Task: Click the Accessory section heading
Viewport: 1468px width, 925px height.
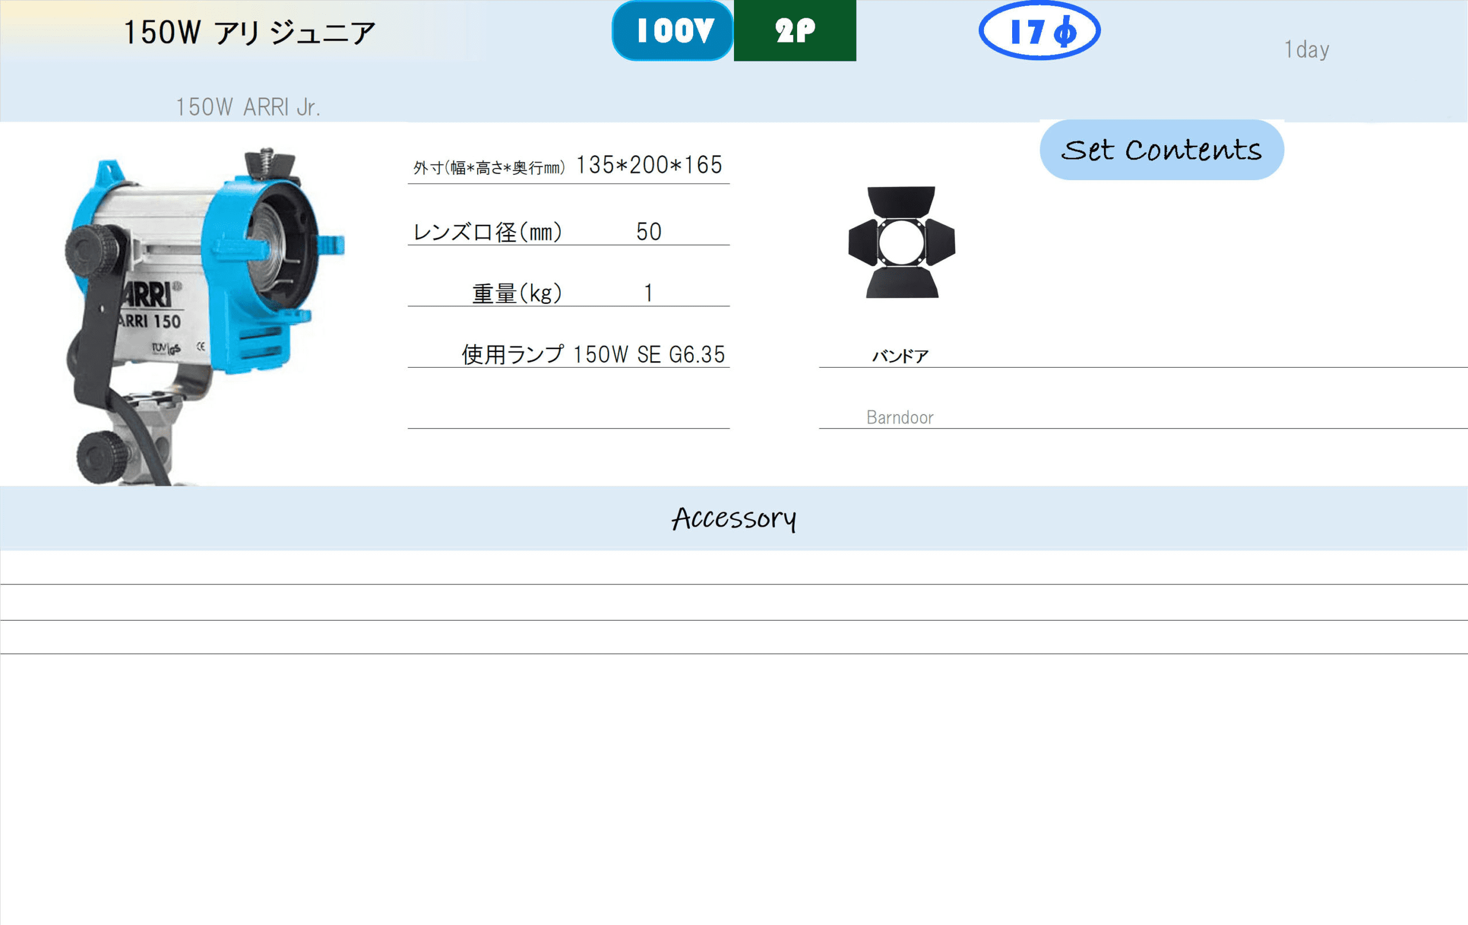Action: tap(734, 519)
